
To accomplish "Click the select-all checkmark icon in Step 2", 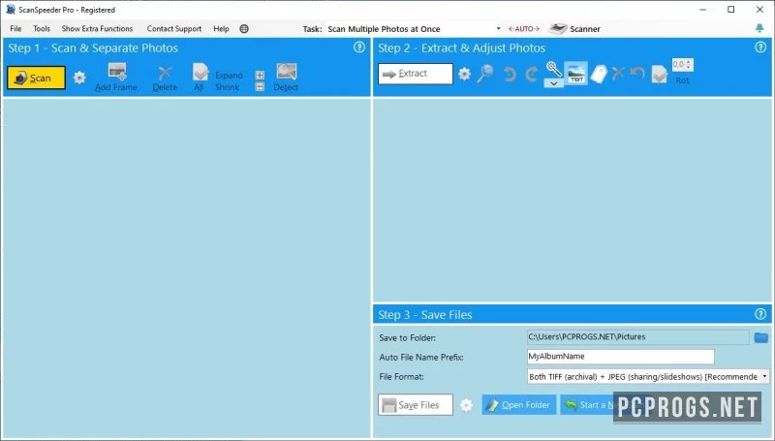I will click(660, 75).
